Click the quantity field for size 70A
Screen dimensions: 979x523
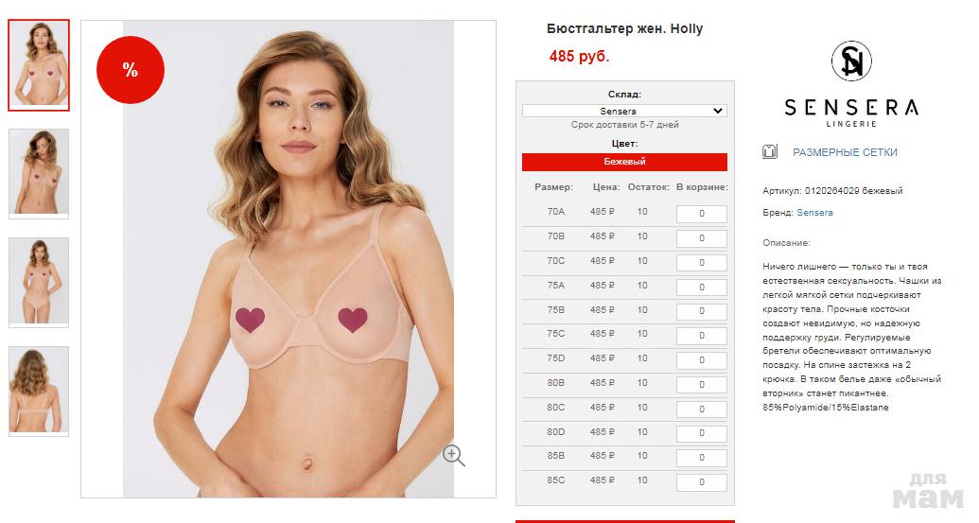pos(702,214)
